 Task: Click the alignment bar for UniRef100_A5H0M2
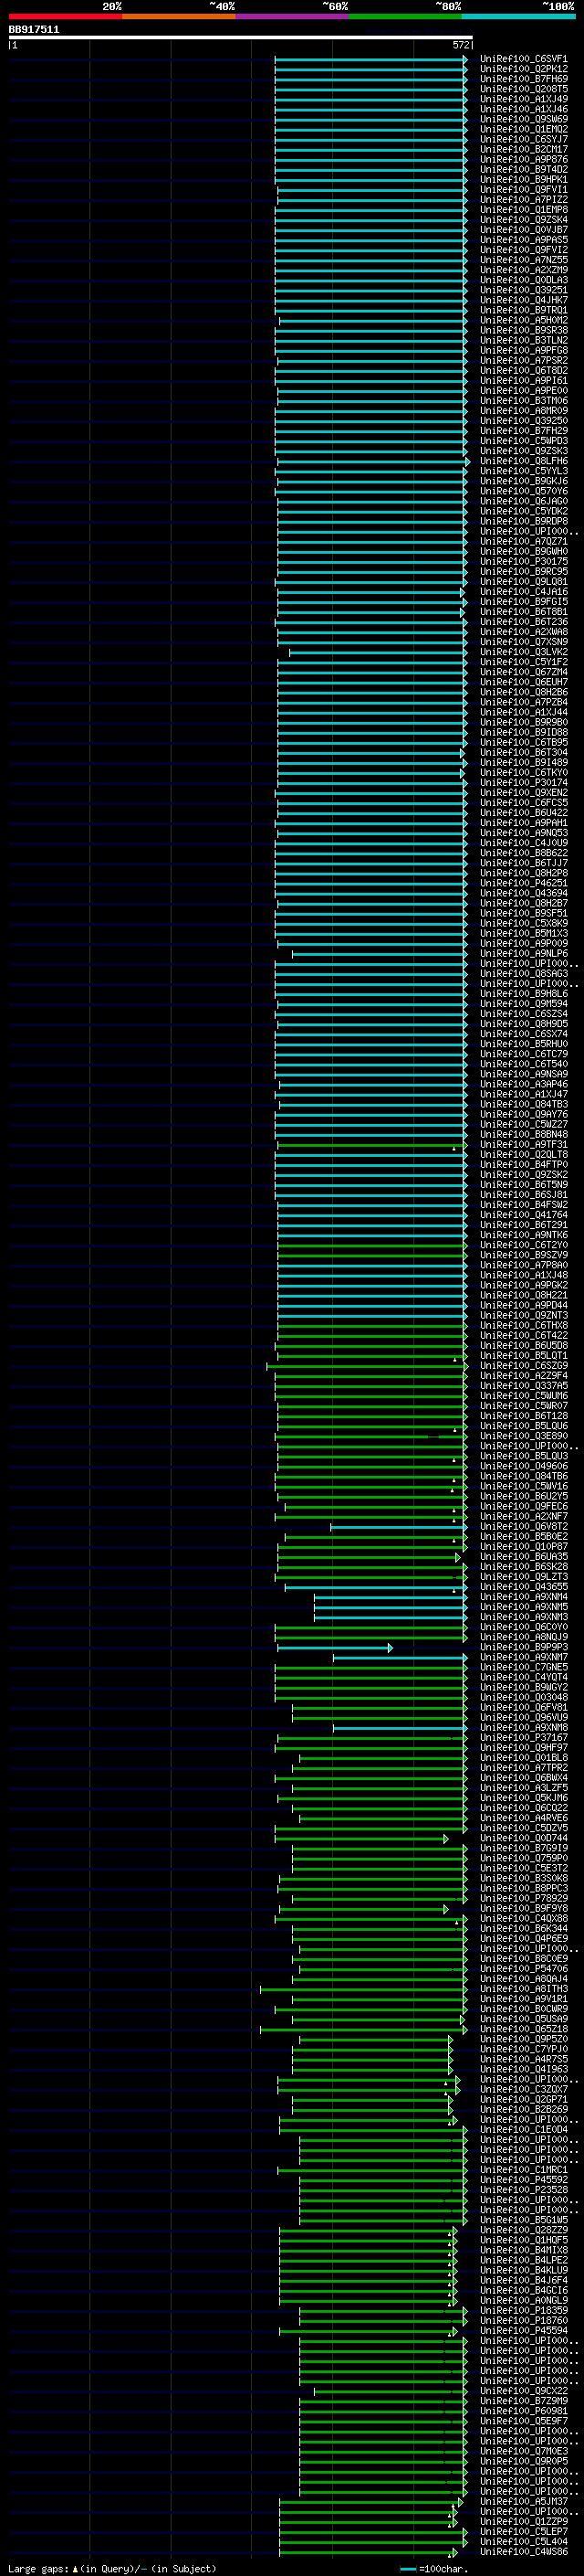coord(372,321)
